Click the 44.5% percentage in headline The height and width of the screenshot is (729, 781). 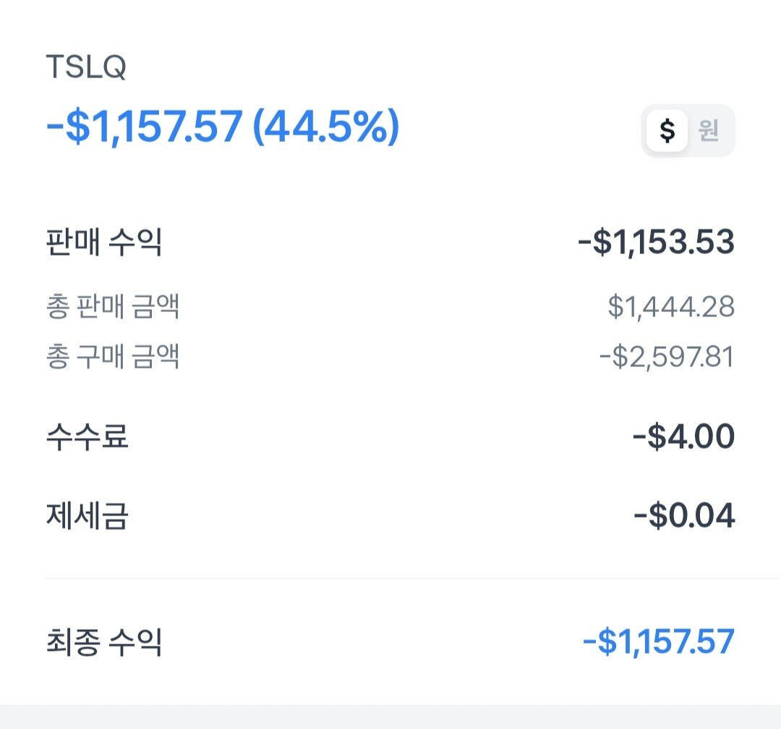[x=325, y=127]
